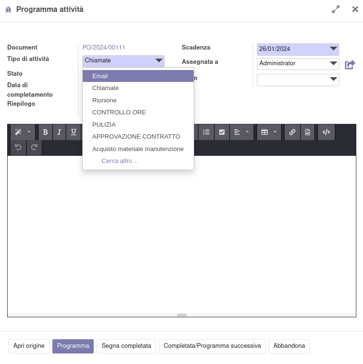This screenshot has width=363, height=364.
Task: Click the editor resize handle bar
Action: click(182, 315)
